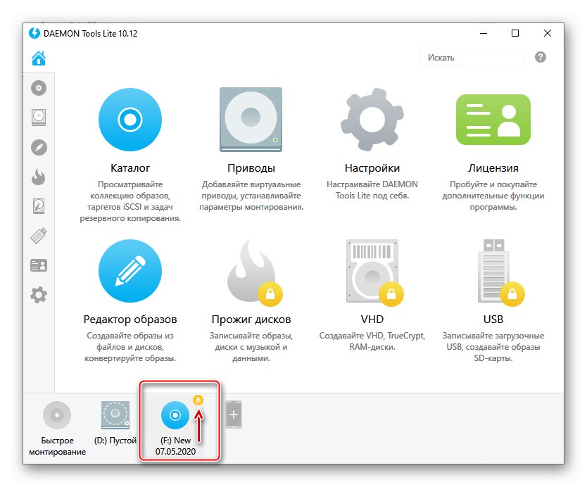The height and width of the screenshot is (487, 587).
Task: Minimize the DAEMON Tools window
Action: (484, 33)
